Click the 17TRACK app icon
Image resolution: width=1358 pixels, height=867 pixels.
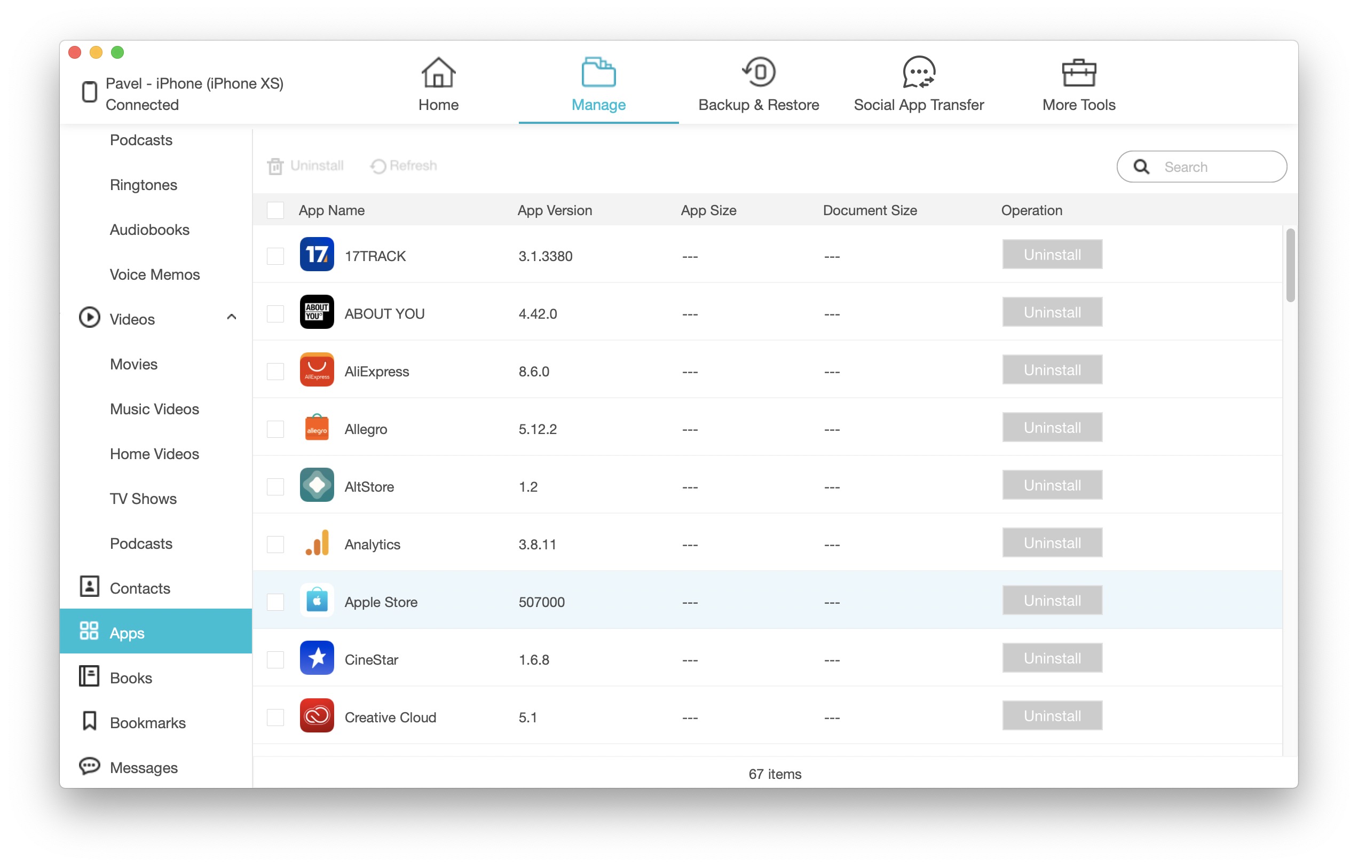(317, 255)
